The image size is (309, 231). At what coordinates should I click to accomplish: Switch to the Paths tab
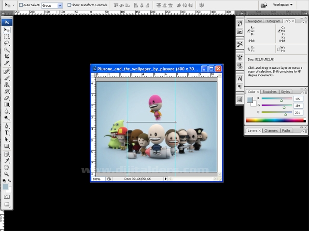pyautogui.click(x=286, y=130)
